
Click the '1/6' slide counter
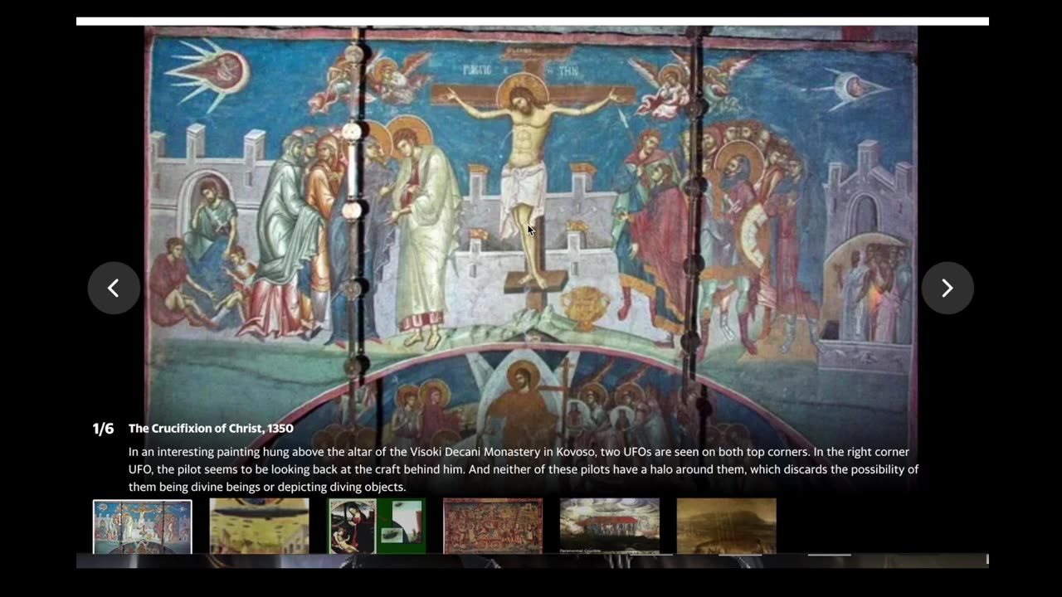point(103,429)
